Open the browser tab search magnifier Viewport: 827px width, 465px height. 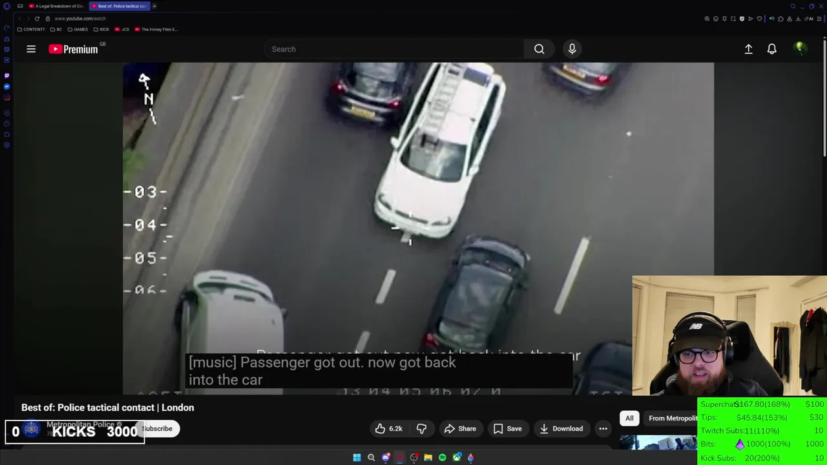[793, 6]
